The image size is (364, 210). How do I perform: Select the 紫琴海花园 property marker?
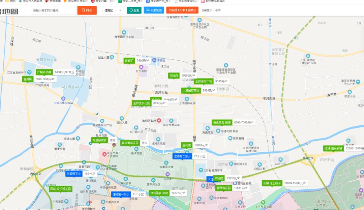223,188
